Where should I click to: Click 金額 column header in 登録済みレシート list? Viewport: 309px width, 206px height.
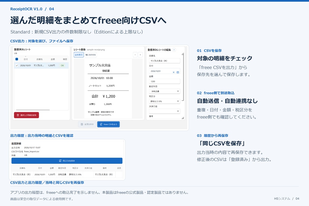[53, 59]
